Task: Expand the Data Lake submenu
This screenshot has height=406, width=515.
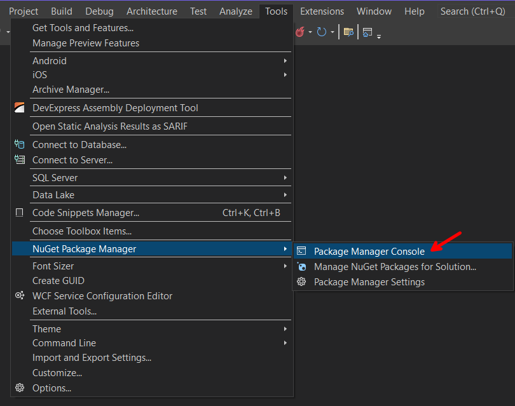Action: [x=285, y=194]
